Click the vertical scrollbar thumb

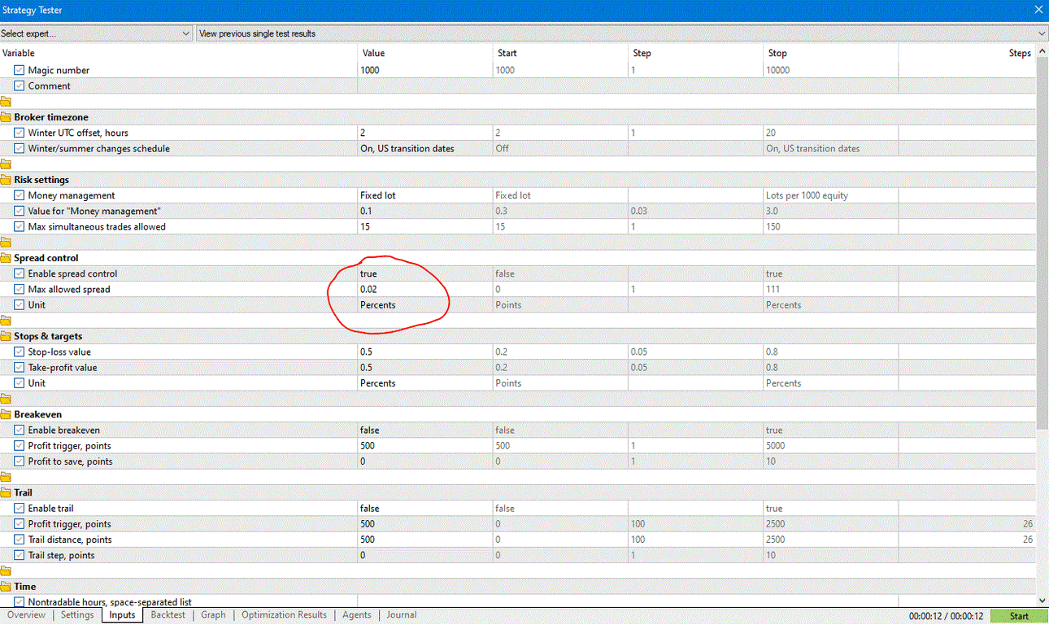(1042, 241)
